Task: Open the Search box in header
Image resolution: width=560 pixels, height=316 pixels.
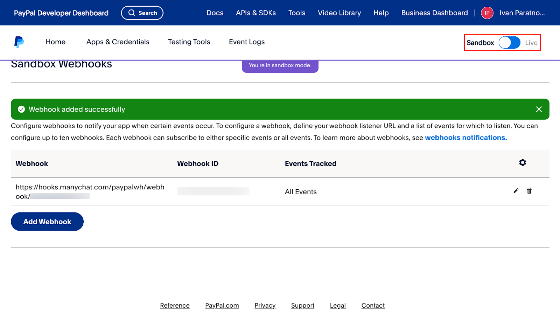Action: coord(142,13)
